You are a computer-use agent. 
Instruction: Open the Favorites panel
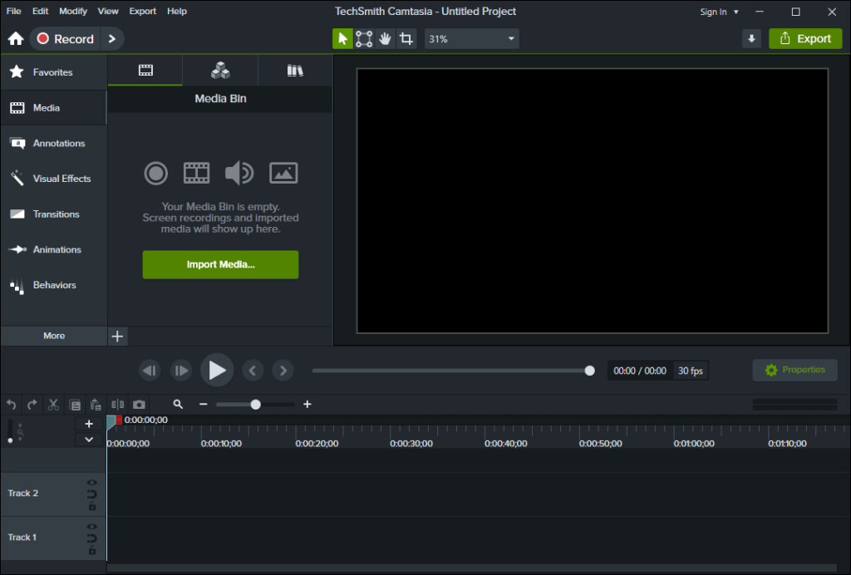coord(54,71)
